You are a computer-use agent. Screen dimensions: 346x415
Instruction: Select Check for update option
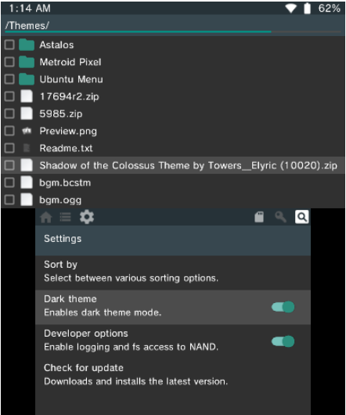pyautogui.click(x=173, y=375)
